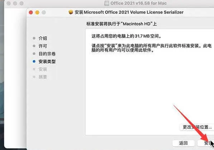Select the dimmed 安装 step in sidebar

[43, 69]
